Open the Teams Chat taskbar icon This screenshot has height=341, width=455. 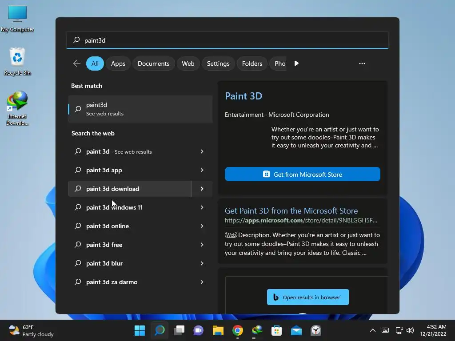[199, 330]
